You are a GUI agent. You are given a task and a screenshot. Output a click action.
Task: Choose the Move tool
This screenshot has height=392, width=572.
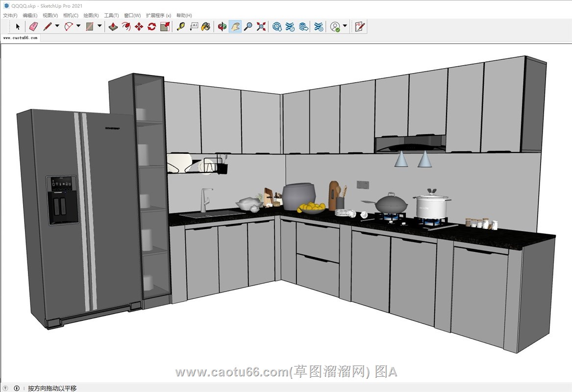tap(139, 26)
